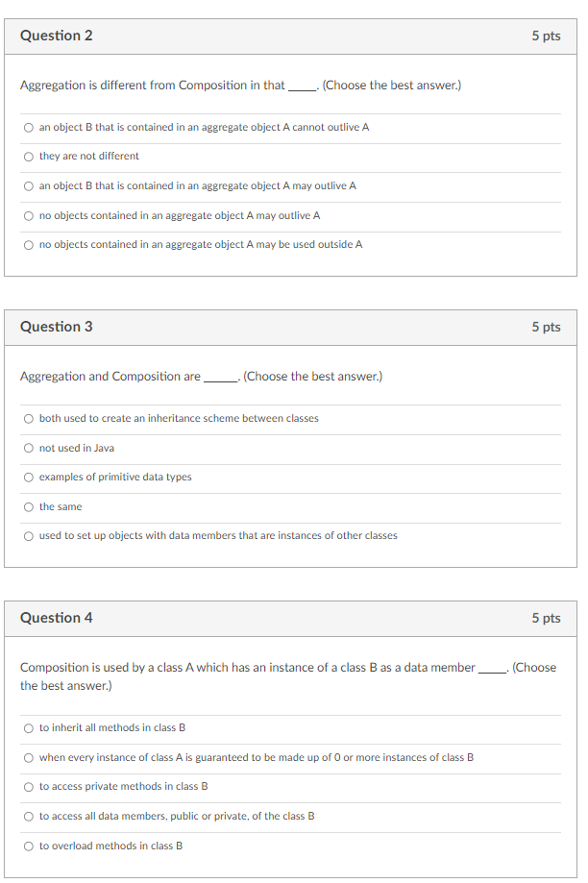Pick 'no objects contained may outlive A' option
The image size is (588, 883).
coord(29,215)
